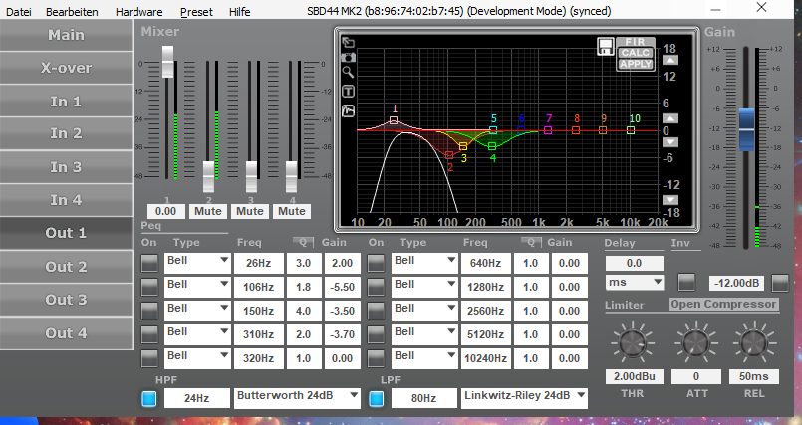Image resolution: width=802 pixels, height=425 pixels.
Task: Click the FIR APPLY button
Action: pyautogui.click(x=634, y=64)
